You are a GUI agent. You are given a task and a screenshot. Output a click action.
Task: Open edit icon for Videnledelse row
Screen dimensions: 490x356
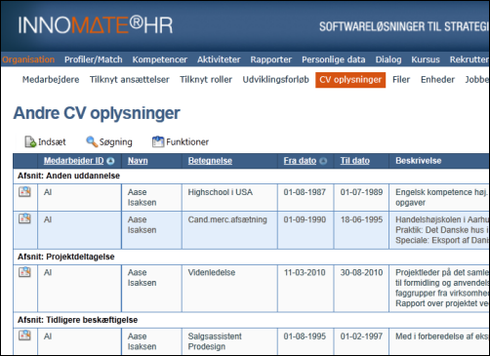(x=24, y=272)
